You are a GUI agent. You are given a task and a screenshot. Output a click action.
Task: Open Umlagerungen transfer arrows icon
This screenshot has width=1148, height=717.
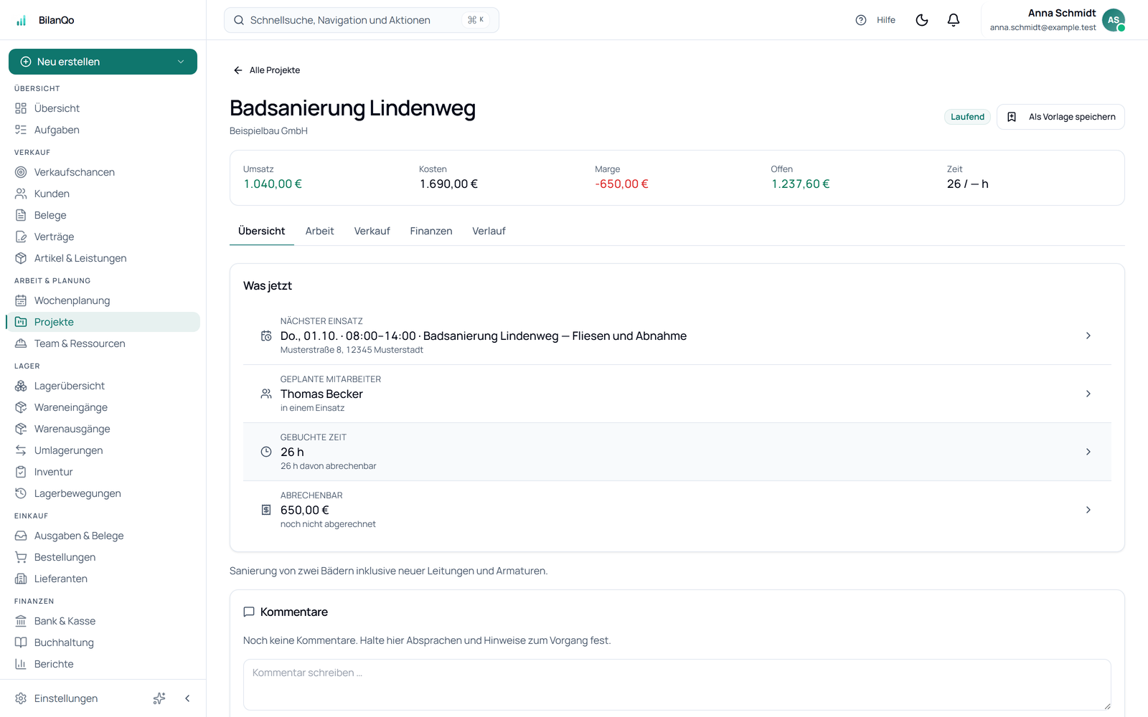click(21, 450)
